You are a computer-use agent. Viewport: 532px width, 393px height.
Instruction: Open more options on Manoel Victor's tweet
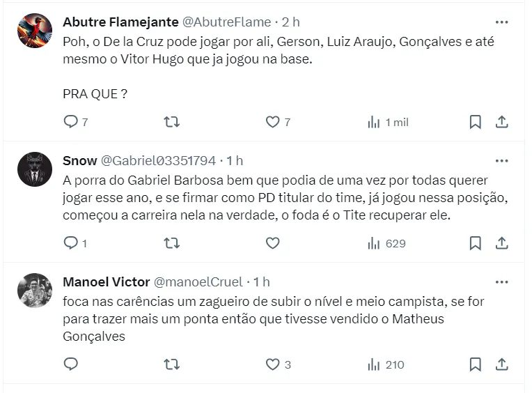click(x=501, y=282)
